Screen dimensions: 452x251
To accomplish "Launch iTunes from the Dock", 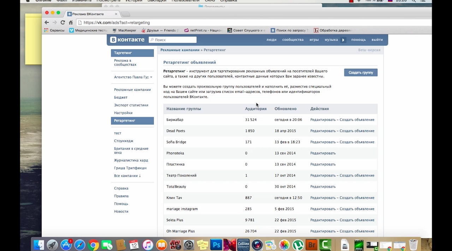I will [148, 245].
